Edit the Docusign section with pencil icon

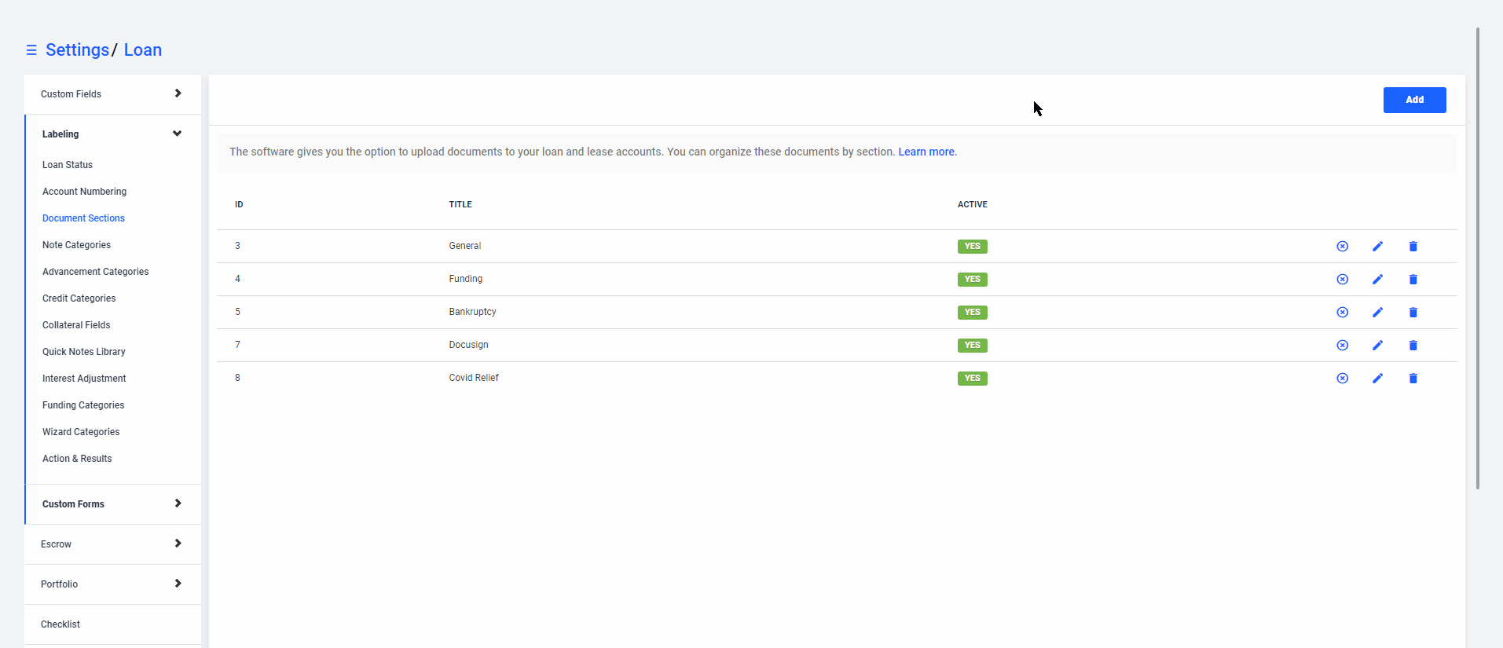[1378, 346]
